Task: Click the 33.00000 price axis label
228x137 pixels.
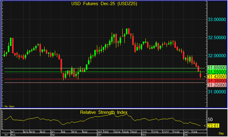Action: coord(216,20)
